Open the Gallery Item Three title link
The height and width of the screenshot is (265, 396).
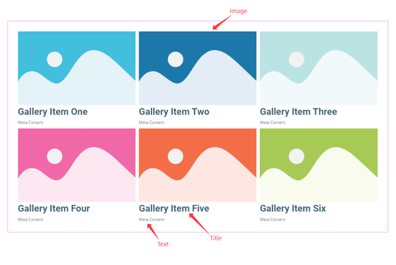[298, 112]
